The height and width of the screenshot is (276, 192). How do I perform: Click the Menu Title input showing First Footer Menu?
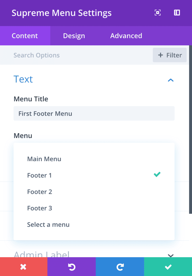[x=94, y=113]
